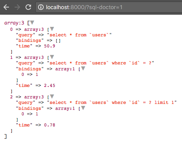Image resolution: width=182 pixels, height=147 pixels.
Task: Collapse the root array:3 triangle
Action: coord(32,23)
